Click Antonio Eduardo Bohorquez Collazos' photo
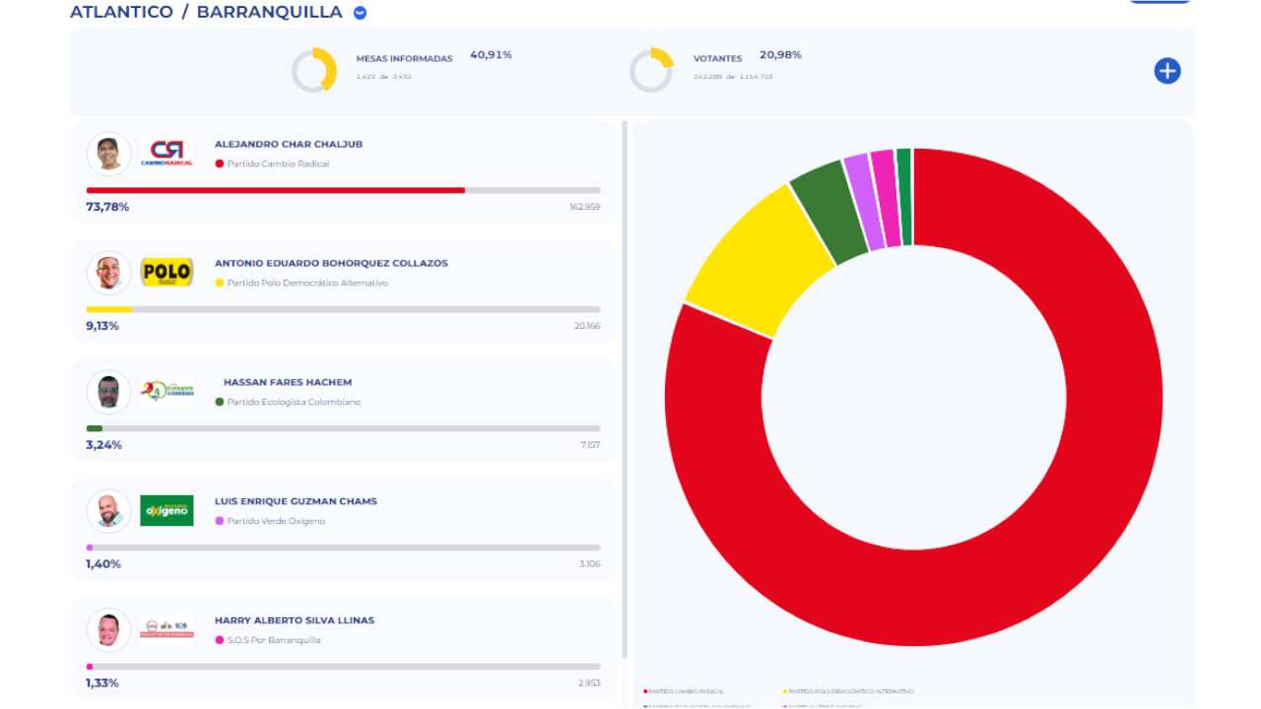 [x=108, y=273]
